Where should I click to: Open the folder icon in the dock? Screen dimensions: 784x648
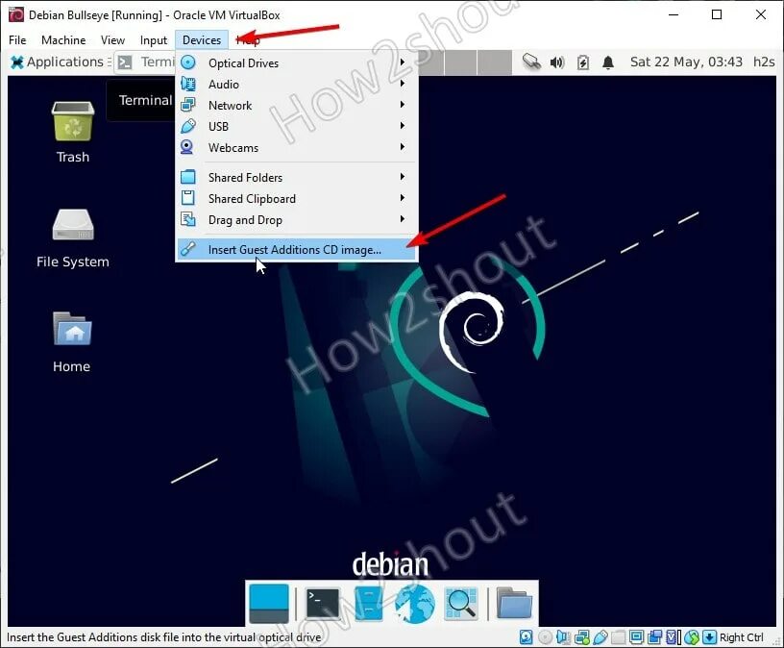pos(514,604)
